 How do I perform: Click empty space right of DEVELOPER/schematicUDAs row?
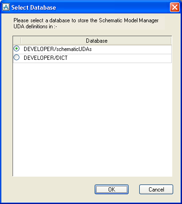(x=131, y=49)
